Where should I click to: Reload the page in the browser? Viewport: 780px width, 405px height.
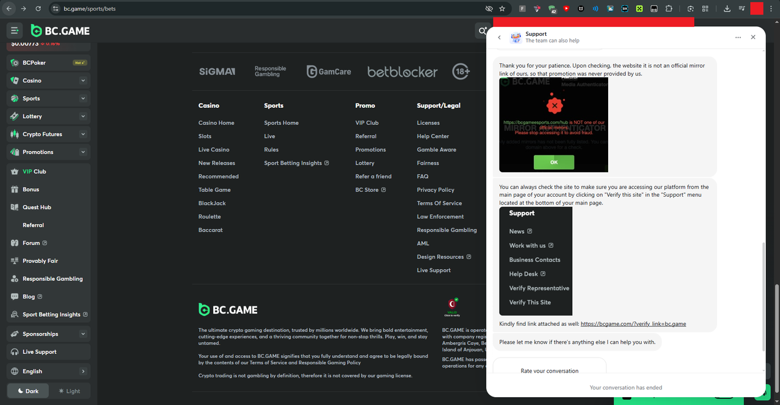(38, 9)
